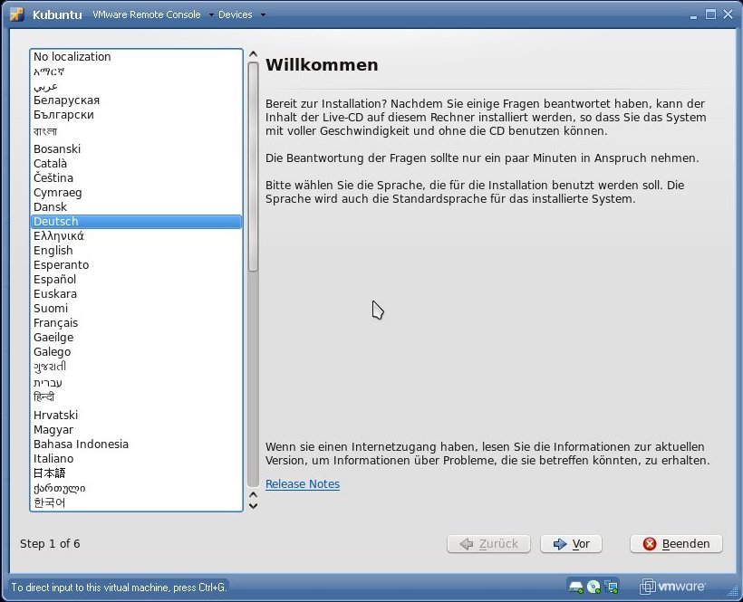Open the VMware Remote Console dropdown menu
Screen dimensions: 743x602
(153, 14)
